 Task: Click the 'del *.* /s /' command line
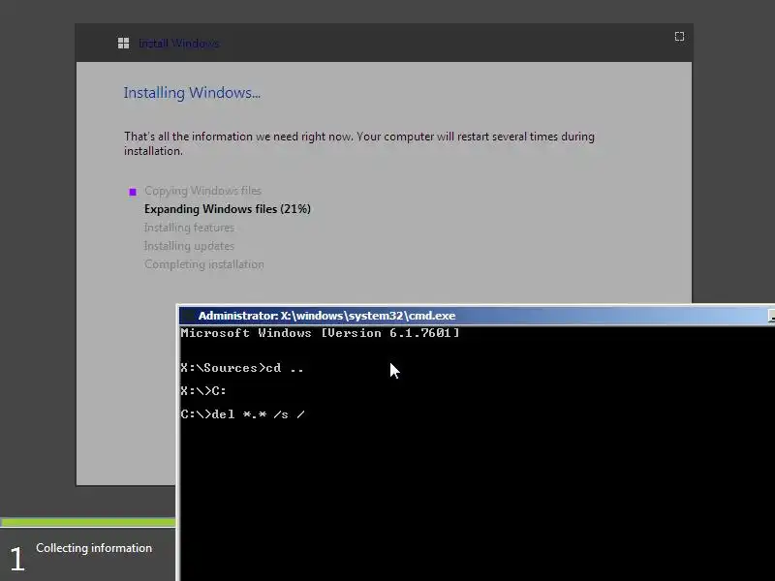point(243,414)
